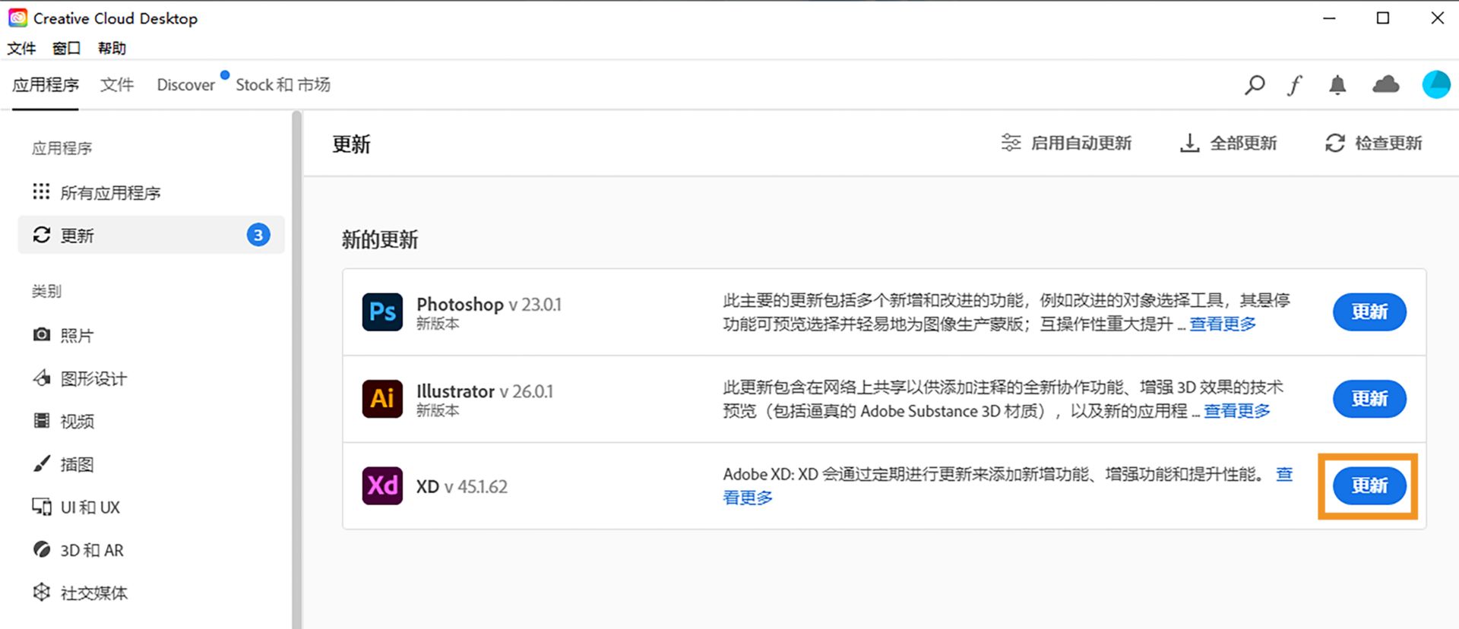Click the Photoshop Ps app icon
Viewport: 1459px width, 629px height.
[382, 311]
